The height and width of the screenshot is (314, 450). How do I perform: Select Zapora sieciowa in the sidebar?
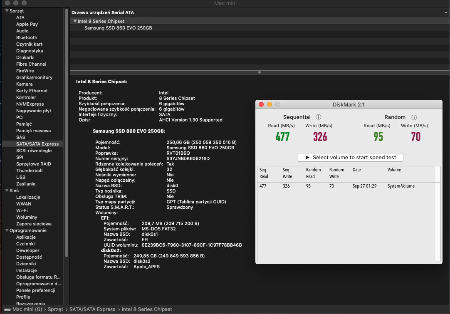tap(34, 224)
